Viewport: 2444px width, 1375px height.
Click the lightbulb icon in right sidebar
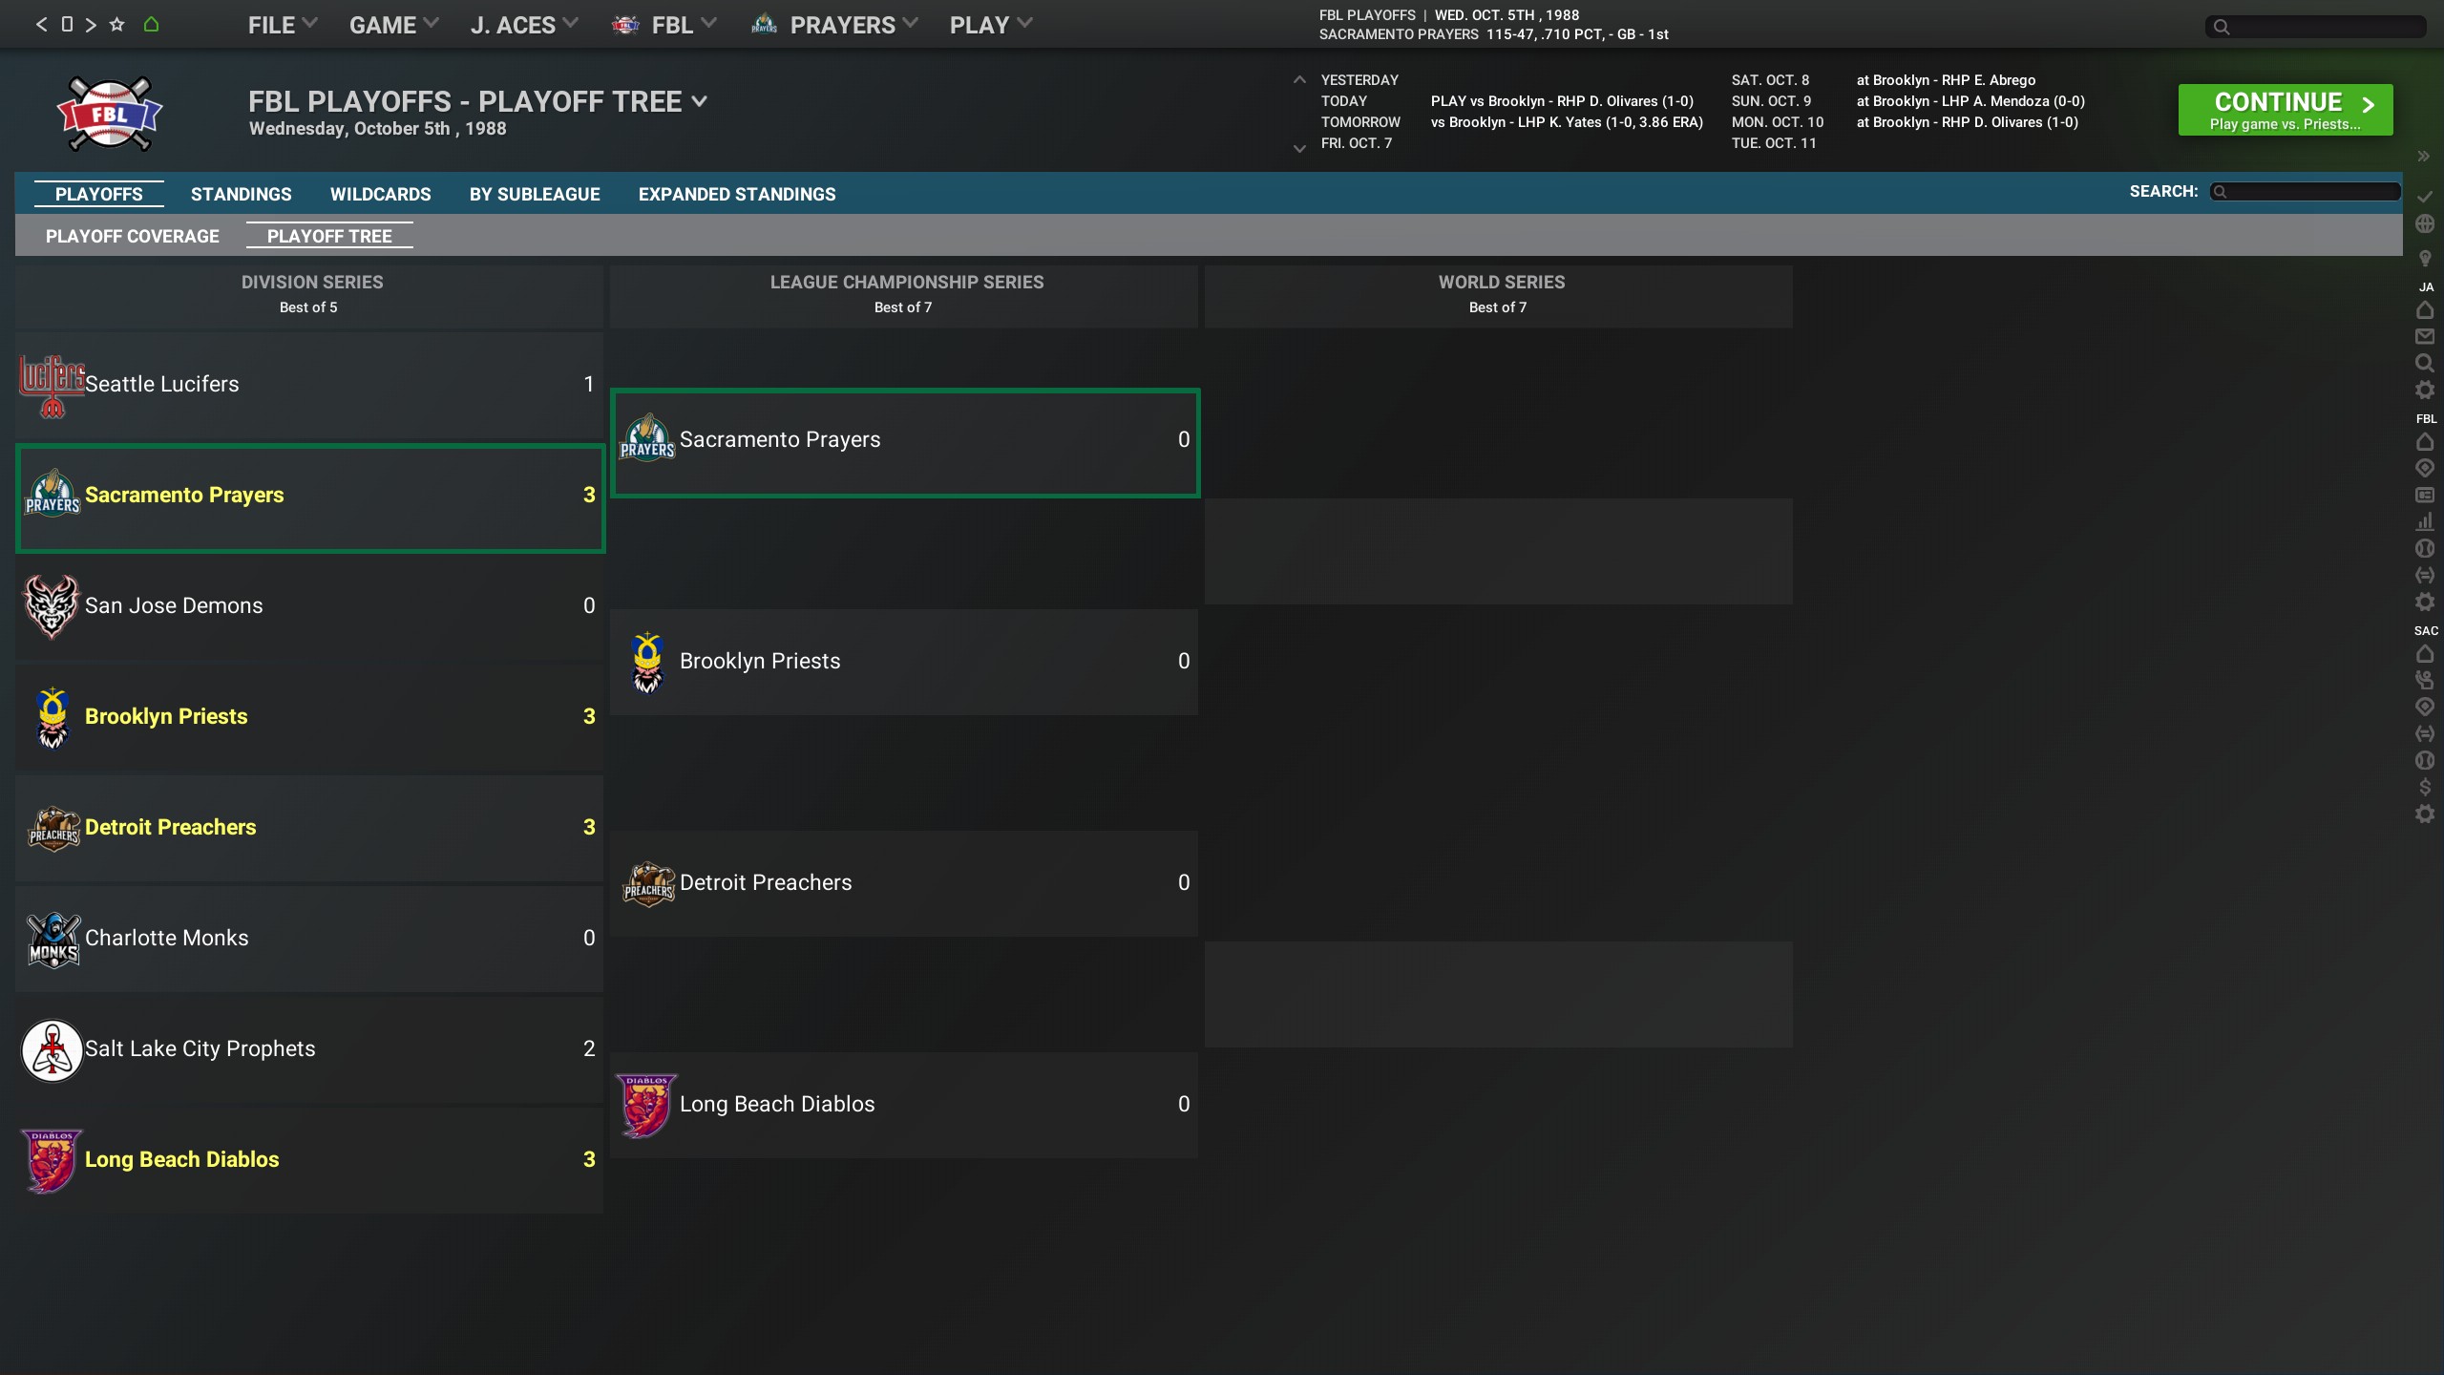(x=2424, y=258)
